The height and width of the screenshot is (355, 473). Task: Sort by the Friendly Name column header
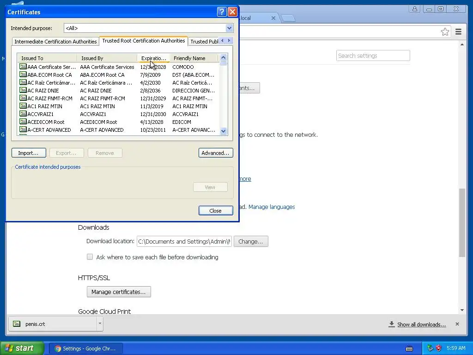point(194,58)
